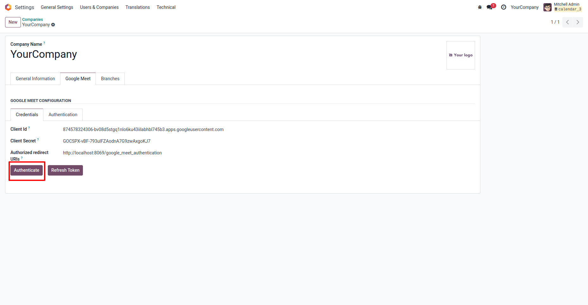The width and height of the screenshot is (588, 305).
Task: Open the activities clock icon
Action: point(504,7)
